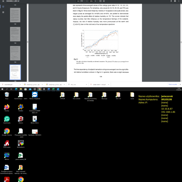Viewport: 182px width, 182px height.
Task: Open the Firefox desktop shortcut
Action: coord(7,107)
